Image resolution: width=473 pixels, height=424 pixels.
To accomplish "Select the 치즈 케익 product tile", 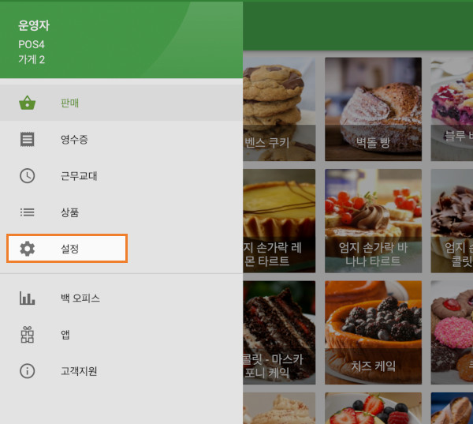I will 373,332.
